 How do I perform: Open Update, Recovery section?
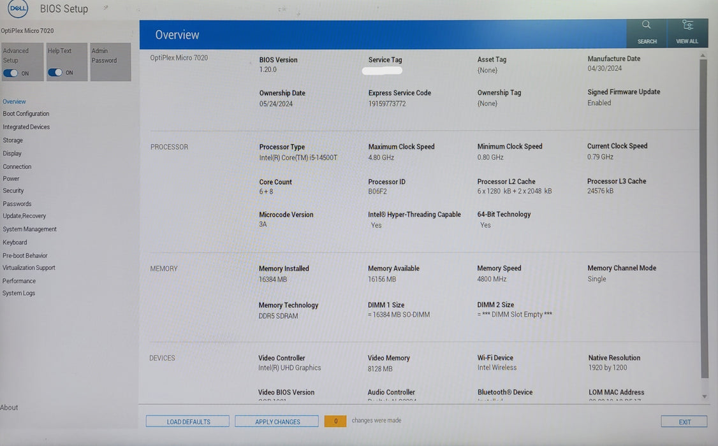(24, 215)
